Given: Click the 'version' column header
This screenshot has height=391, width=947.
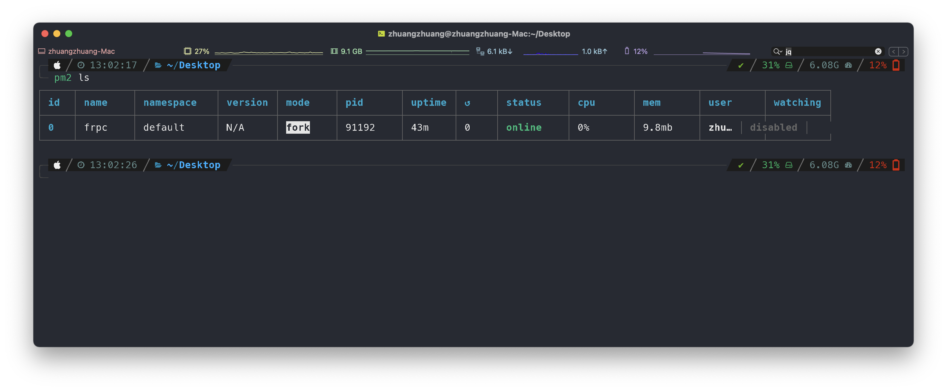Looking at the screenshot, I should tap(247, 103).
